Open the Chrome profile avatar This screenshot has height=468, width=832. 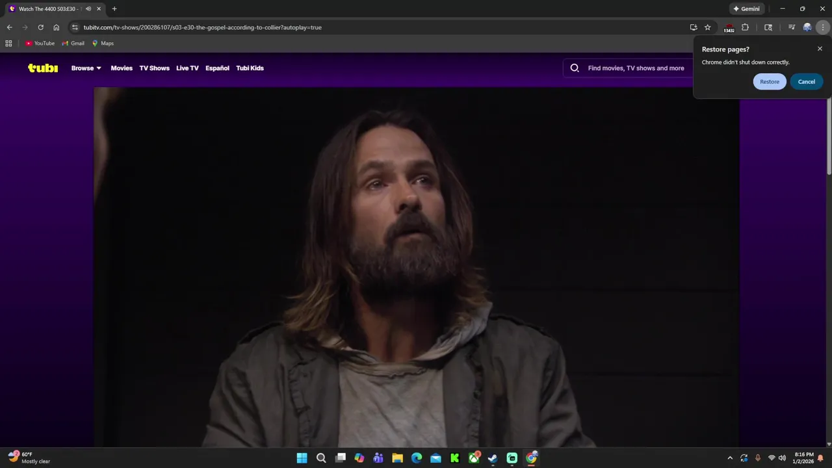pos(807,27)
